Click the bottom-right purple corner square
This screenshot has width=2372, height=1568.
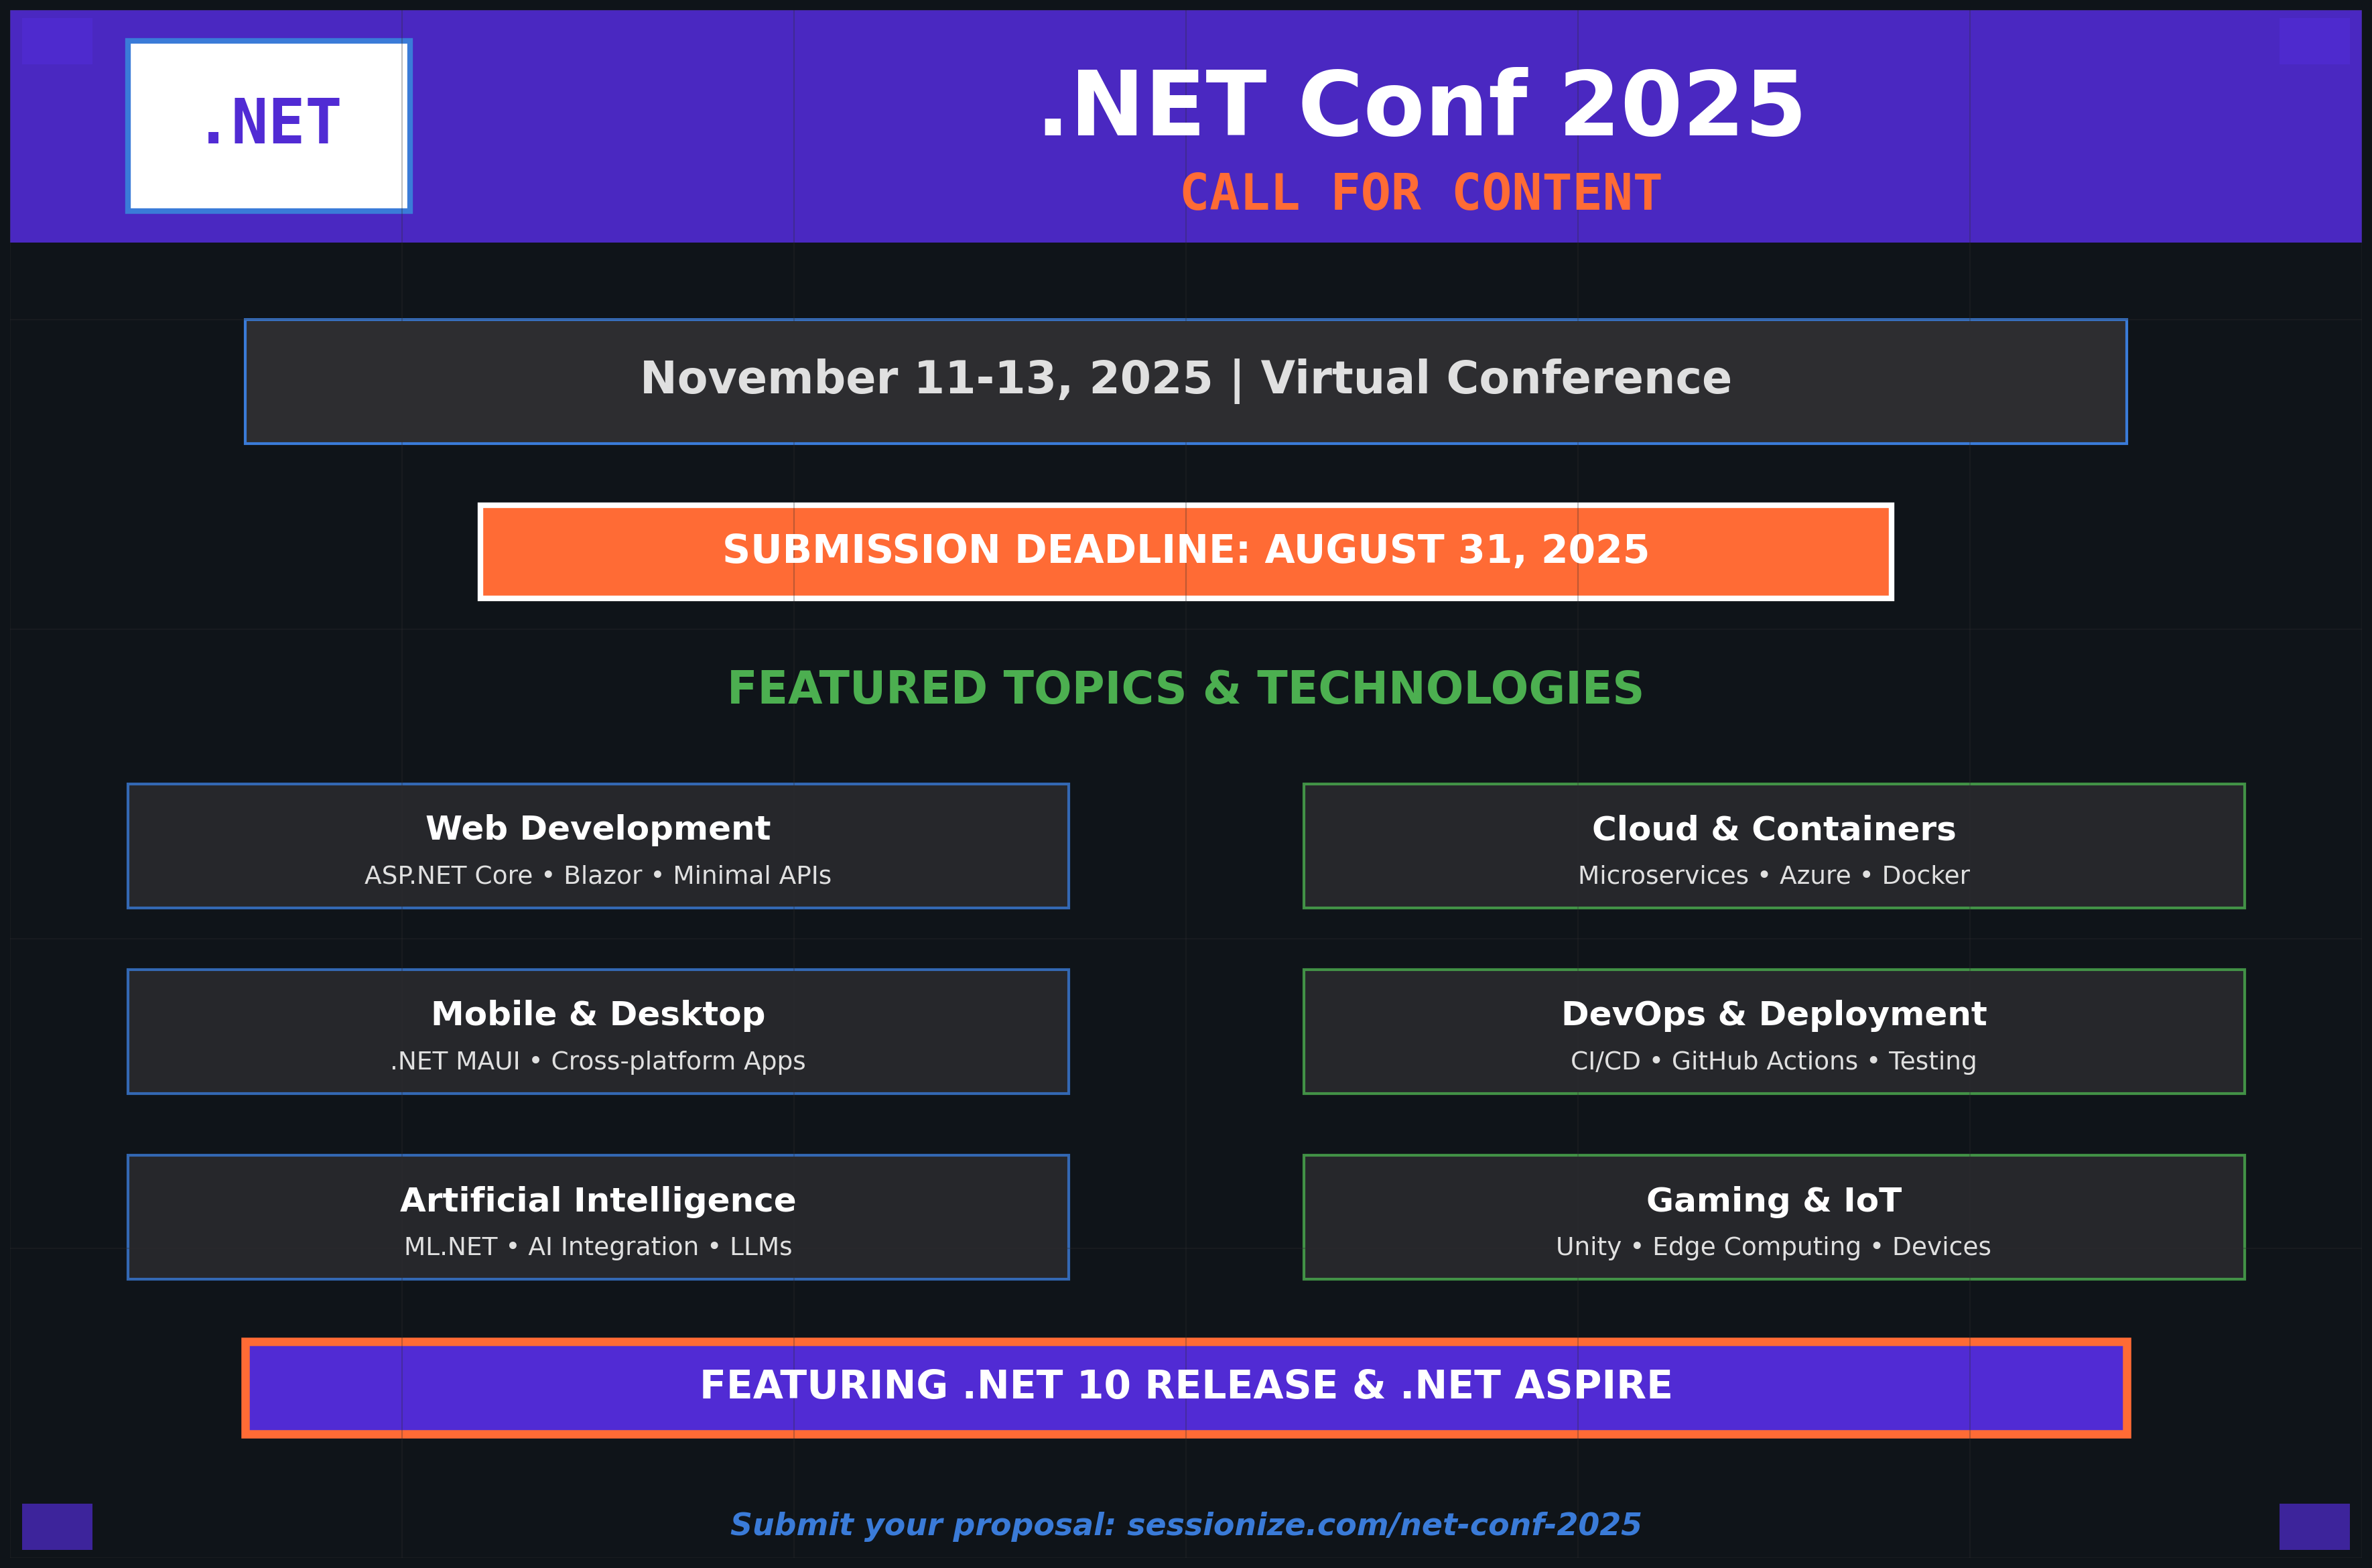[2314, 1526]
